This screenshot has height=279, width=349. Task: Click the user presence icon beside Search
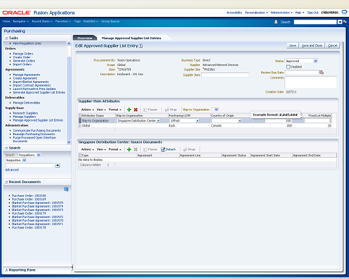pyautogui.click(x=276, y=22)
